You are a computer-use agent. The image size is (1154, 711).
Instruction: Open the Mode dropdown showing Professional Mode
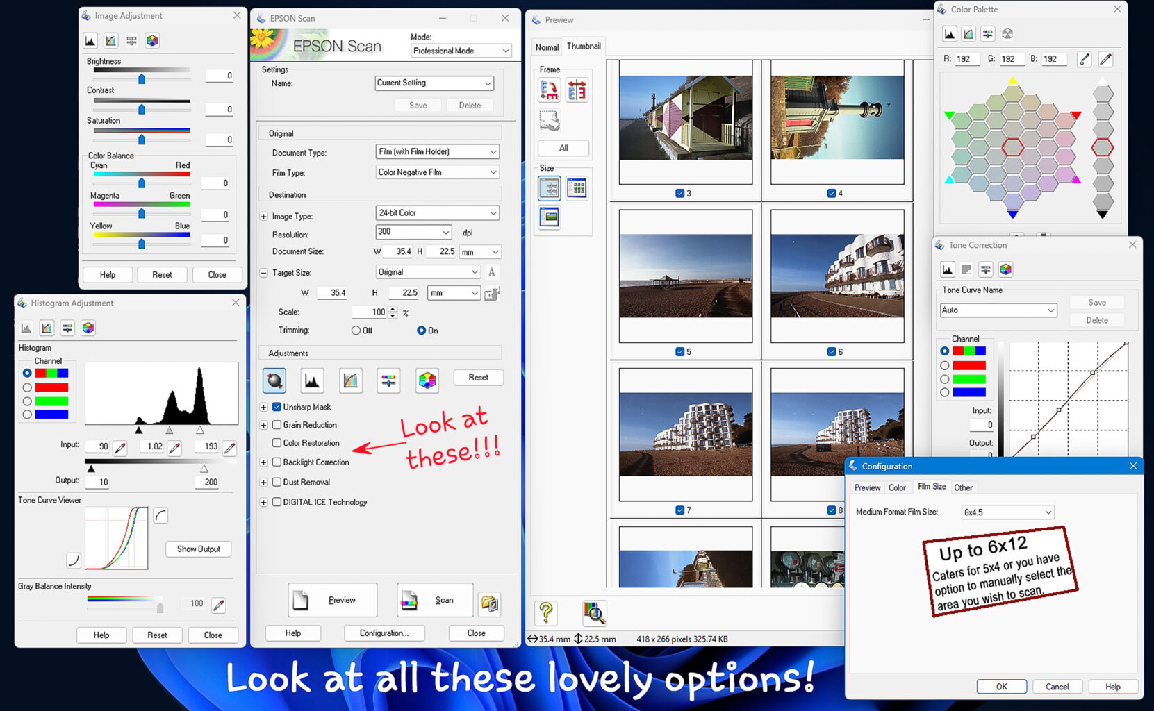point(461,51)
